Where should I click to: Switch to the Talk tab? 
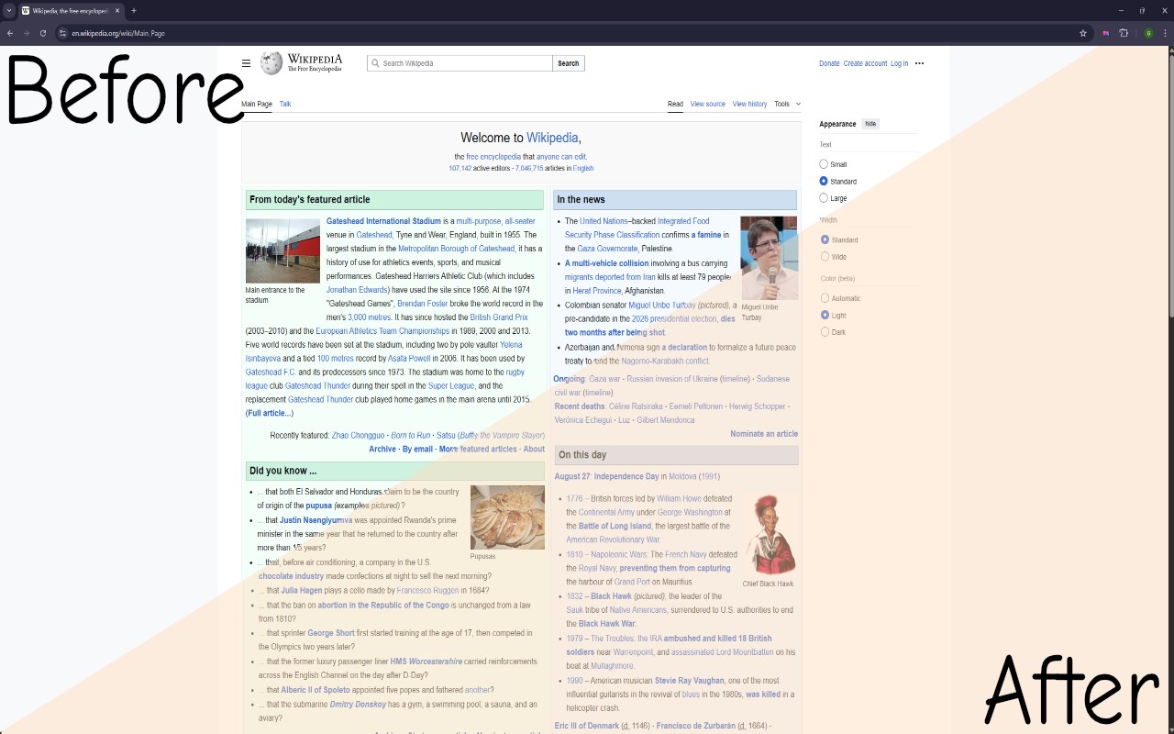[285, 104]
